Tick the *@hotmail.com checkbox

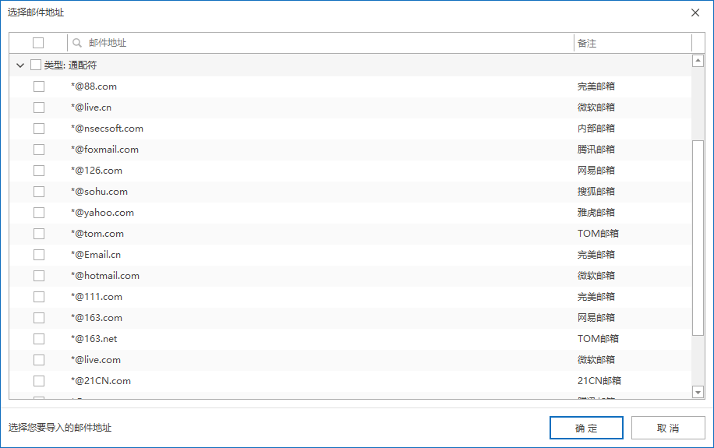(39, 276)
